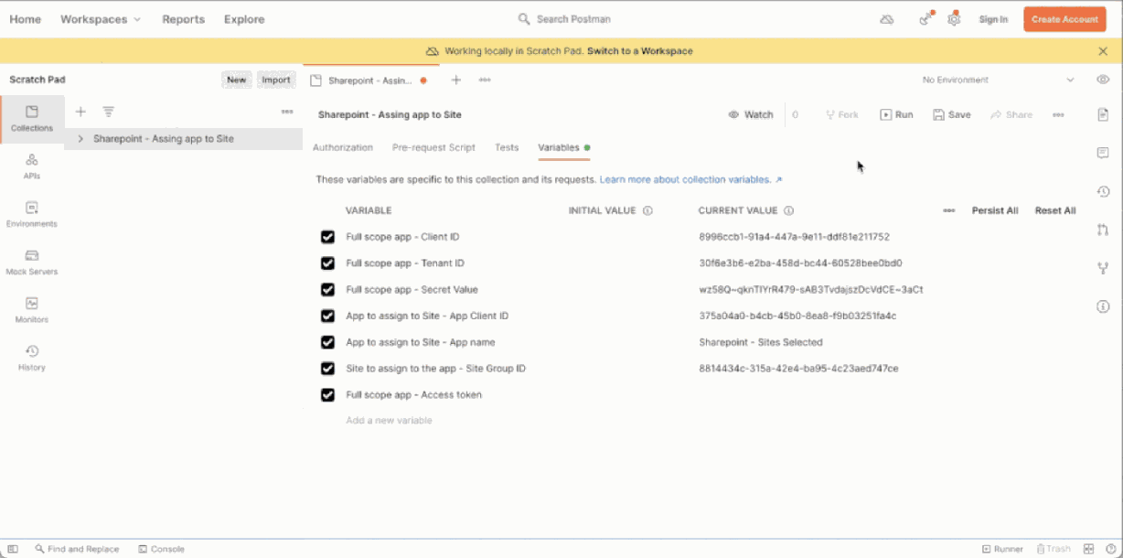Image resolution: width=1123 pixels, height=558 pixels.
Task: Uncheck Full scope app - Secret Value variable
Action: coord(327,290)
